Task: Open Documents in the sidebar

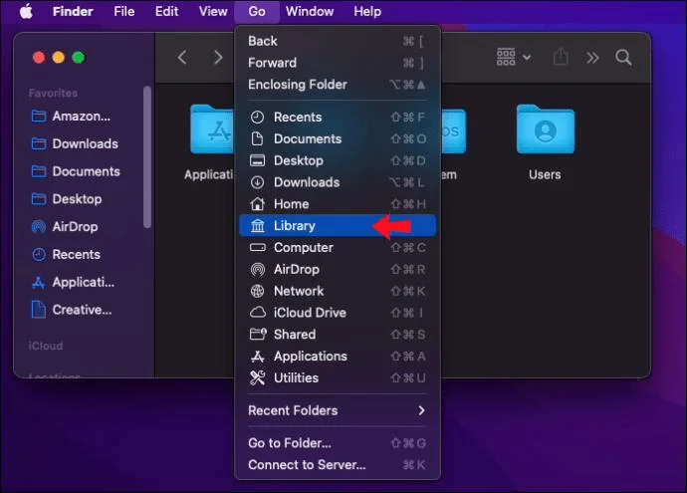Action: point(77,171)
